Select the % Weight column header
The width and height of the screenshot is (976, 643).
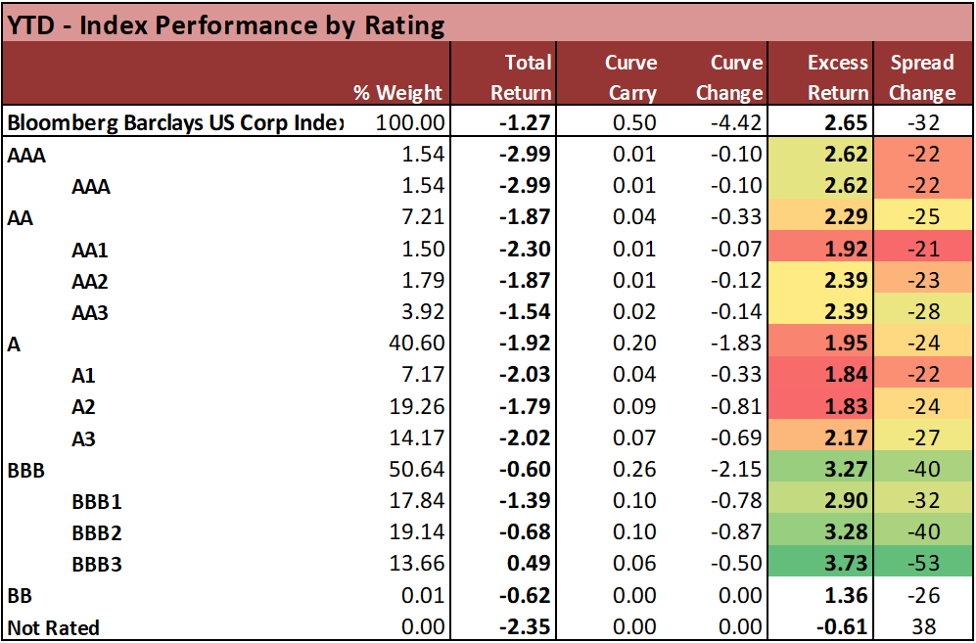398,92
